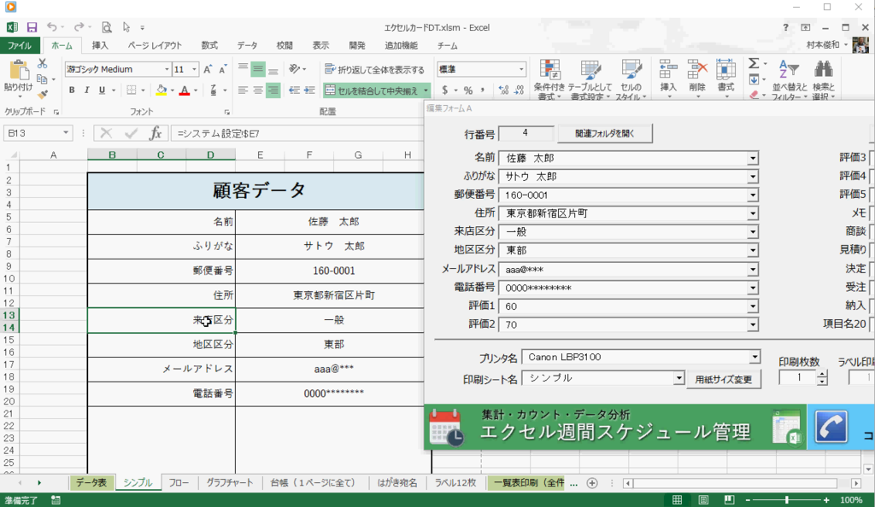Open 並べ替えとフィルター sort and filter
Viewport: 875px width, 507px height.
tap(789, 79)
